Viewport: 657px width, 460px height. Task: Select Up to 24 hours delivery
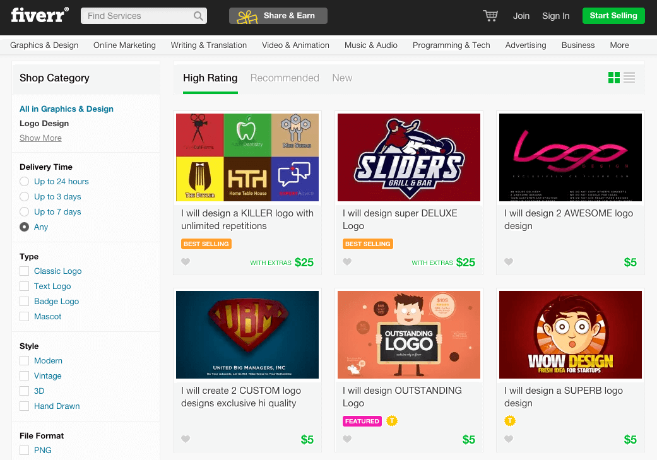pos(25,182)
